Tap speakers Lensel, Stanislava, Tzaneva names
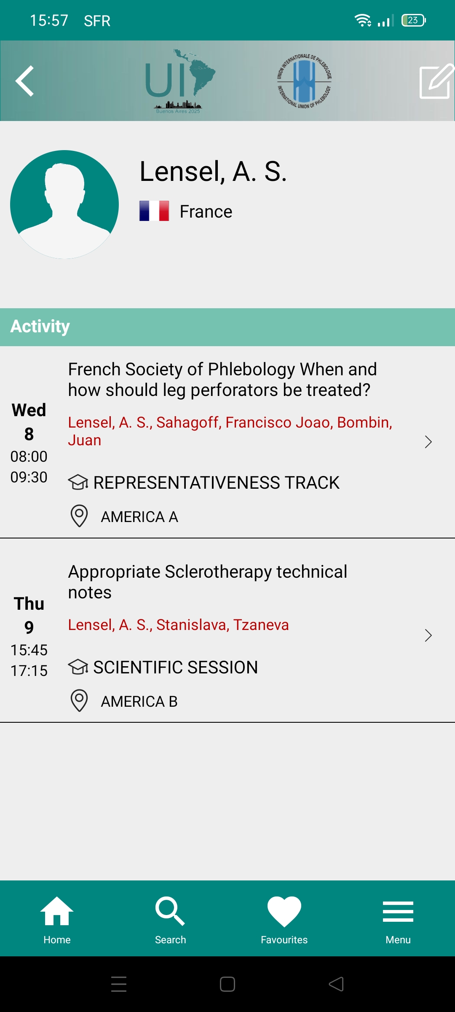Screen dimensions: 455x1012 179,625
